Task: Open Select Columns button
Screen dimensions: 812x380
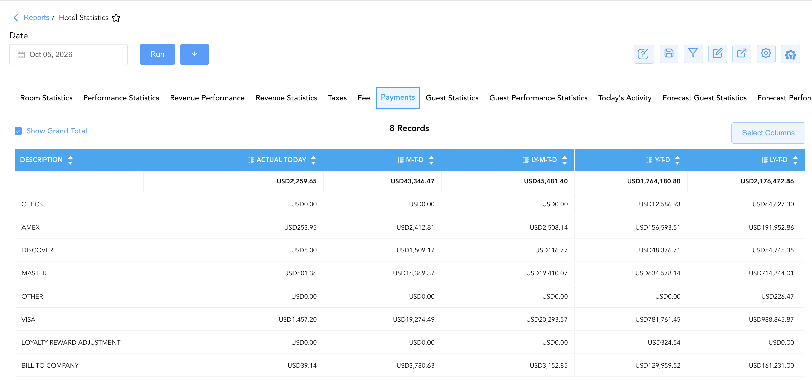Action: tap(768, 133)
